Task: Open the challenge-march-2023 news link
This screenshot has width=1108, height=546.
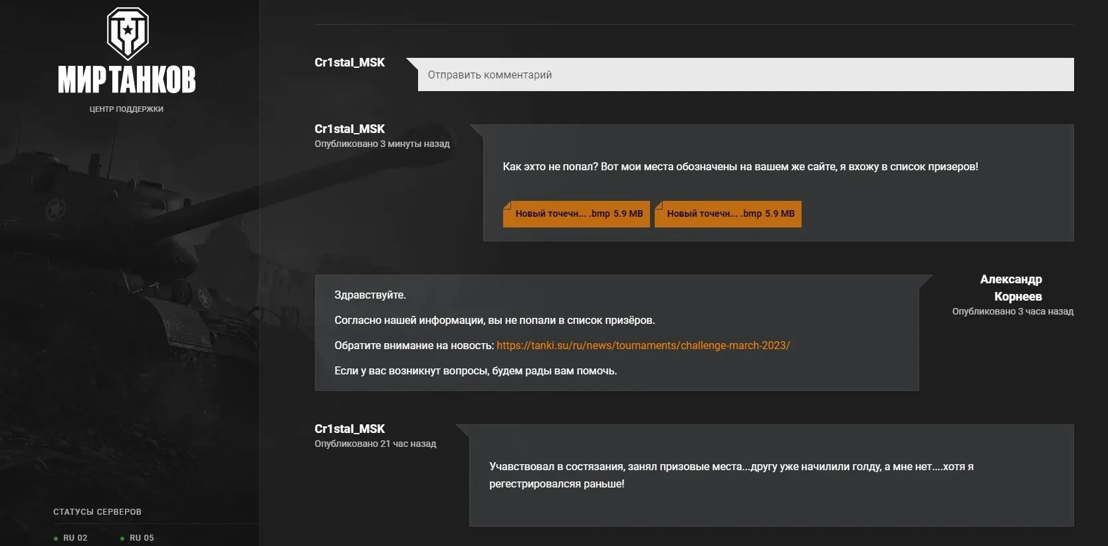Action: (x=643, y=346)
